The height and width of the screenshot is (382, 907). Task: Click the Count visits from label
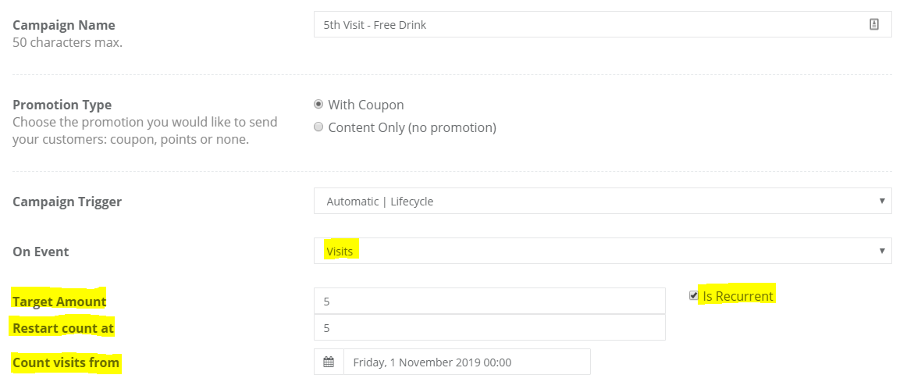[66, 363]
